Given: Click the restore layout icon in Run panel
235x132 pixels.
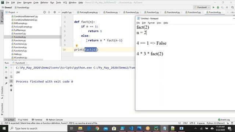Looking at the screenshot, I should pos(6,78).
